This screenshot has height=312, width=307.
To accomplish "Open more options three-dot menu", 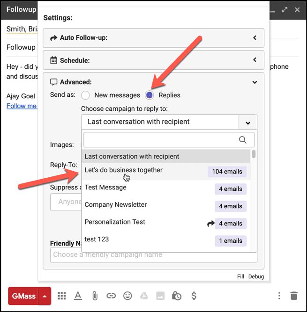I will point(279,296).
